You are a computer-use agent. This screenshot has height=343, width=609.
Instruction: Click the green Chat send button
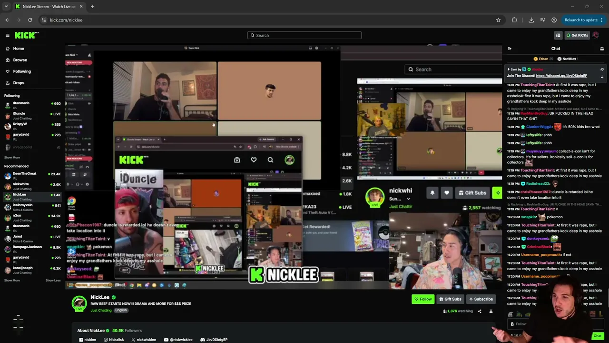click(598, 336)
